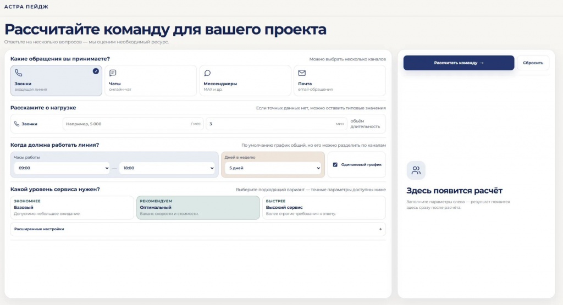This screenshot has width=563, height=305.
Task: Choose the Высокий сервис level
Action: [x=324, y=207]
